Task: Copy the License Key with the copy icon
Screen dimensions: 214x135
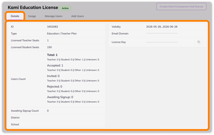Action: tap(199, 42)
